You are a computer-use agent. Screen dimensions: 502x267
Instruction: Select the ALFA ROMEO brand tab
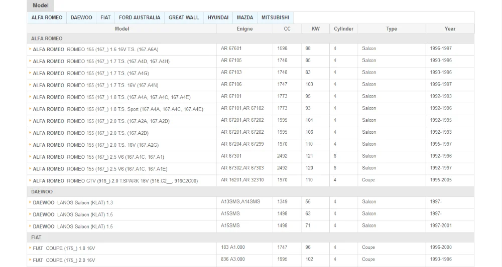(47, 18)
